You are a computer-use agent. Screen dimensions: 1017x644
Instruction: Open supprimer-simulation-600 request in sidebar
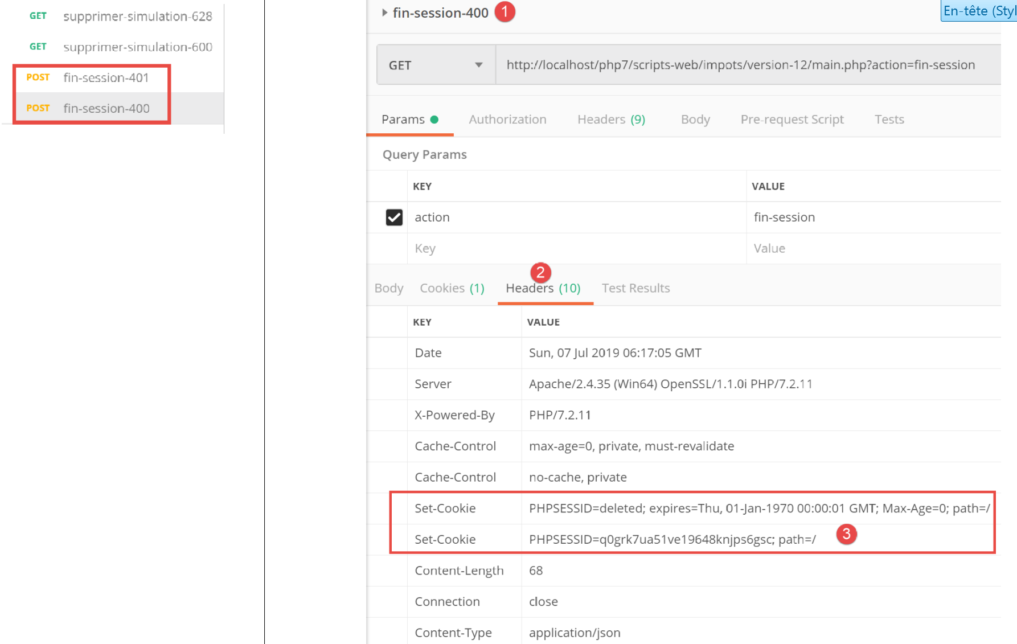click(x=137, y=47)
